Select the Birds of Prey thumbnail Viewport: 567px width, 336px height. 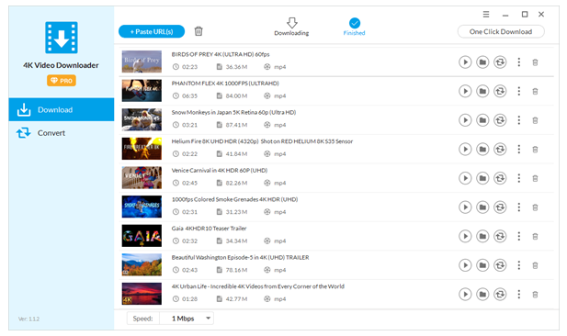coord(142,62)
